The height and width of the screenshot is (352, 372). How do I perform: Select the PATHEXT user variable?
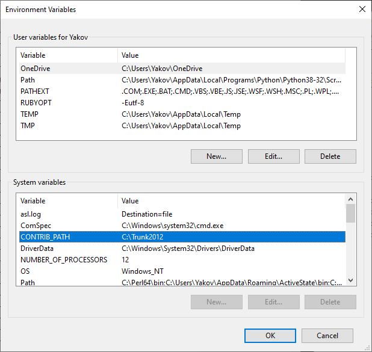(x=35, y=91)
